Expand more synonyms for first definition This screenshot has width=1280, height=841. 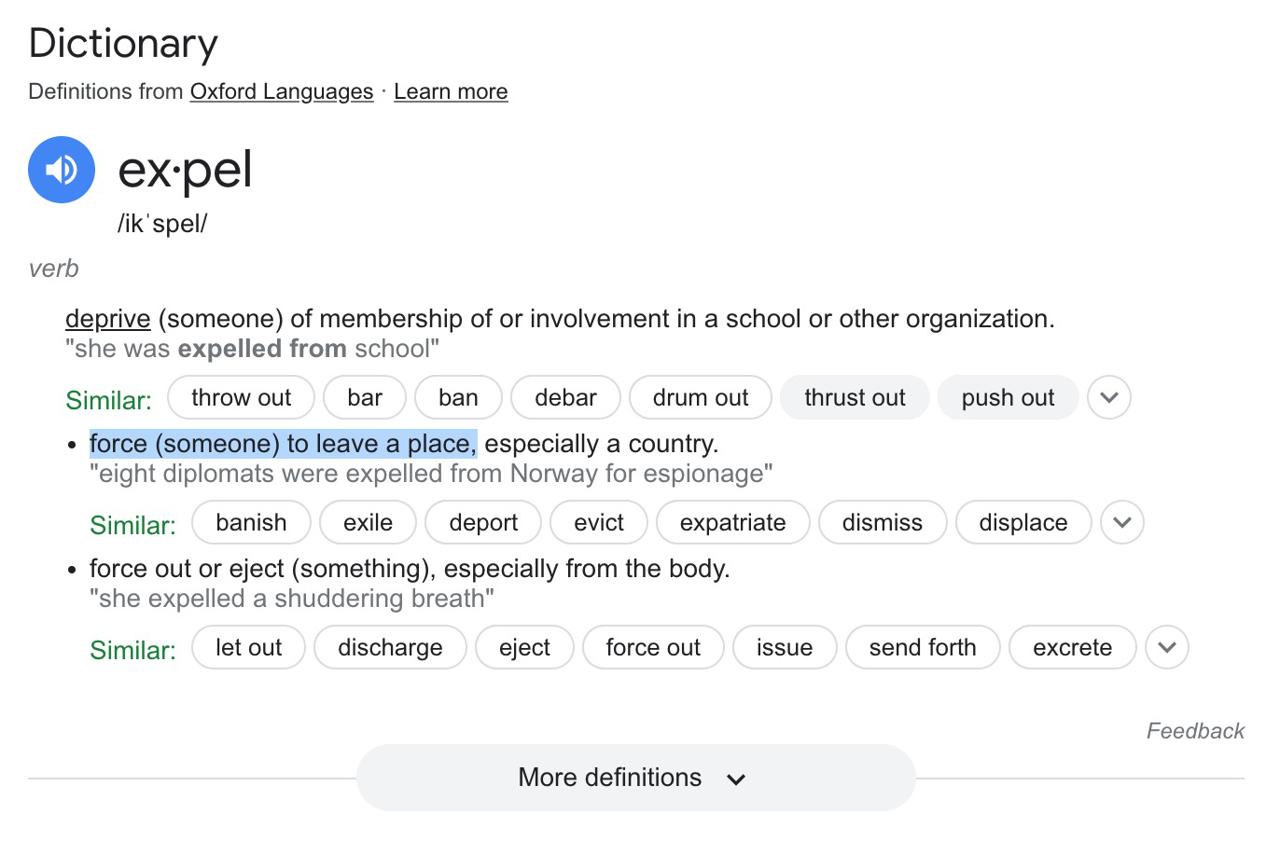click(1108, 398)
